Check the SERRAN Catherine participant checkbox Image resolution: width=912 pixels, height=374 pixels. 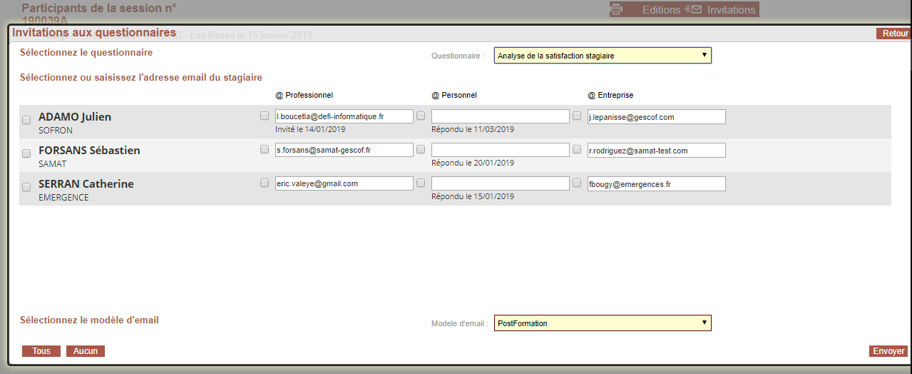(26, 187)
